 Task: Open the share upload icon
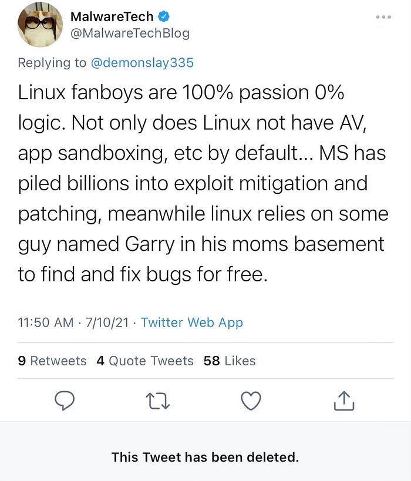click(x=344, y=401)
